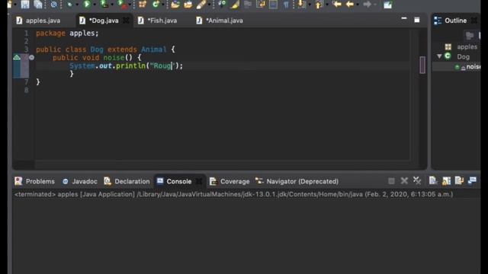Click inside the "Roug" string in code
The height and width of the screenshot is (274, 488).
(162, 66)
